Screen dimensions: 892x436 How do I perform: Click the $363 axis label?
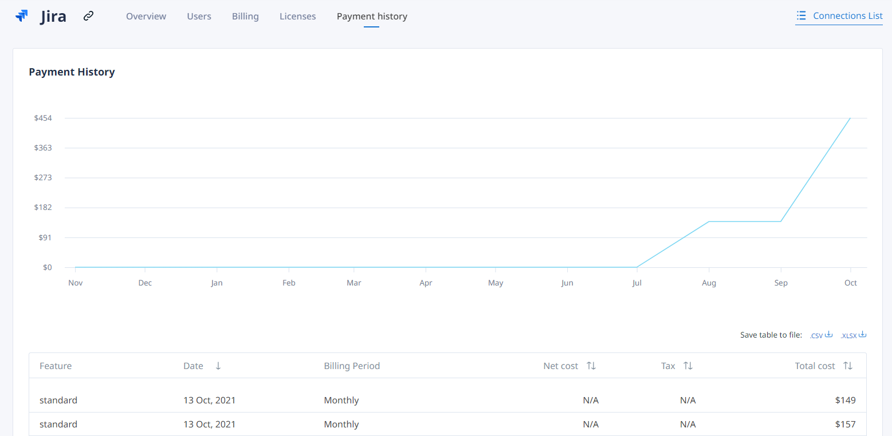[x=43, y=148]
